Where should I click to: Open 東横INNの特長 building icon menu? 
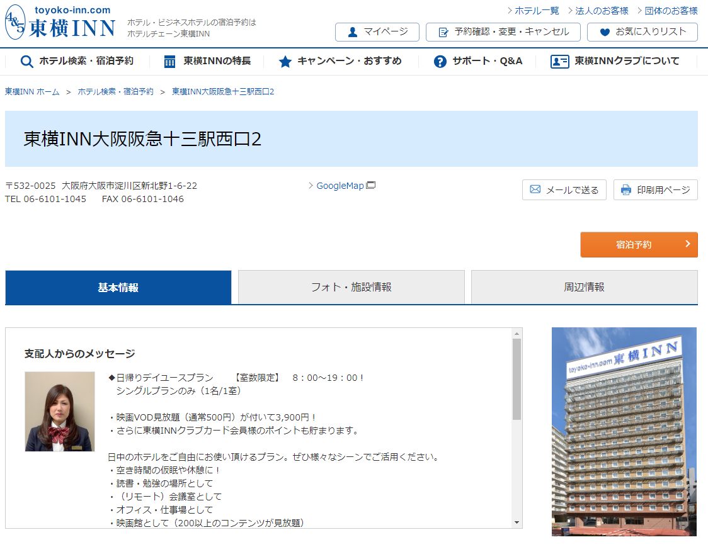(x=207, y=61)
